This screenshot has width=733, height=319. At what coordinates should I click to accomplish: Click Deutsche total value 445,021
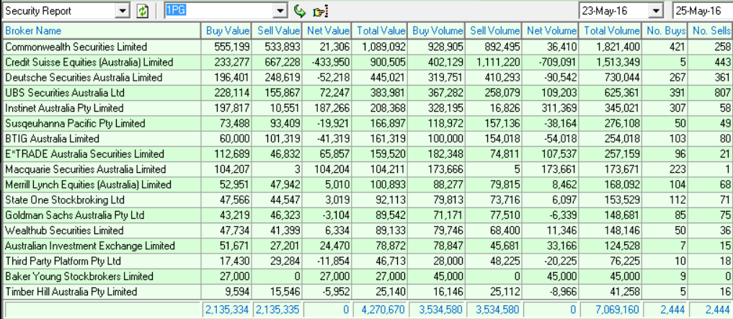388,78
